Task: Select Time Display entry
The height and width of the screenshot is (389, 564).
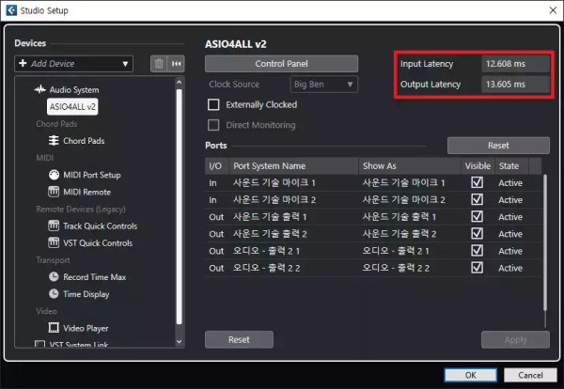Action: tap(86, 294)
